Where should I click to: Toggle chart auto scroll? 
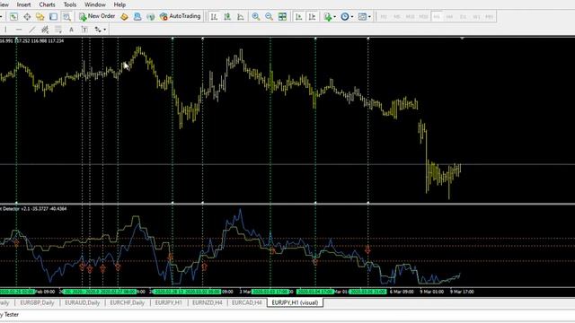[x=298, y=16]
